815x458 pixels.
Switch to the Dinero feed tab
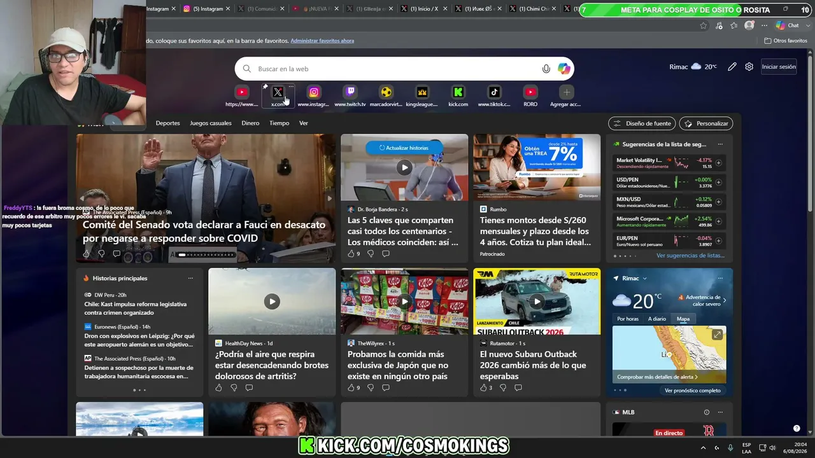click(x=250, y=123)
